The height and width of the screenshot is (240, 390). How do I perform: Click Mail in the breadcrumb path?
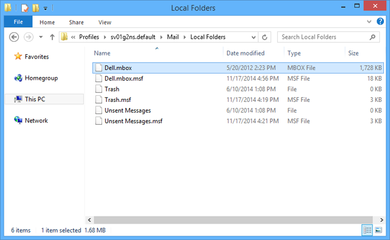tap(173, 37)
